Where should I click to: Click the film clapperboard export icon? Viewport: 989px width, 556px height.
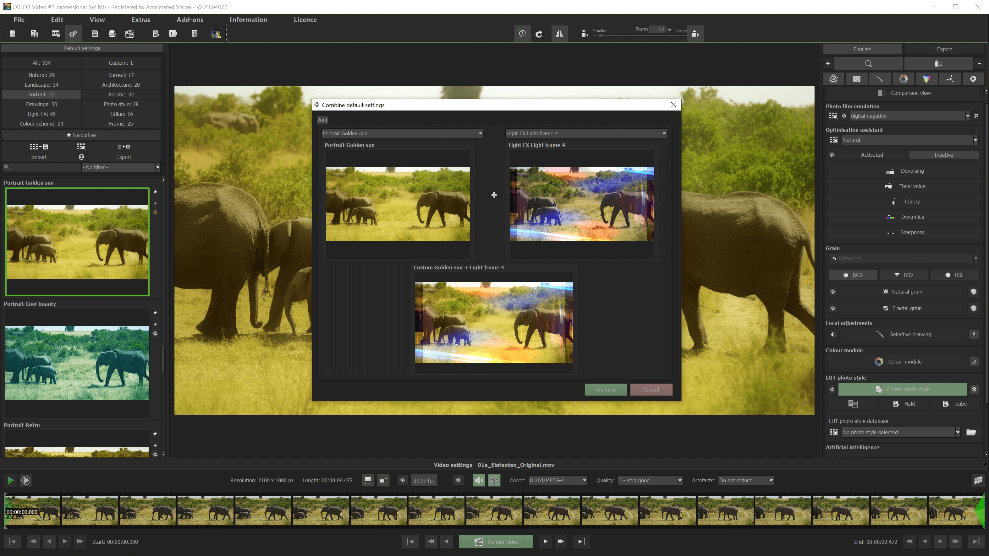click(129, 34)
